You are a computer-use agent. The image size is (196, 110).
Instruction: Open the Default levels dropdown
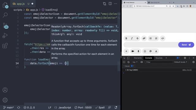pyautogui.click(x=181, y=62)
